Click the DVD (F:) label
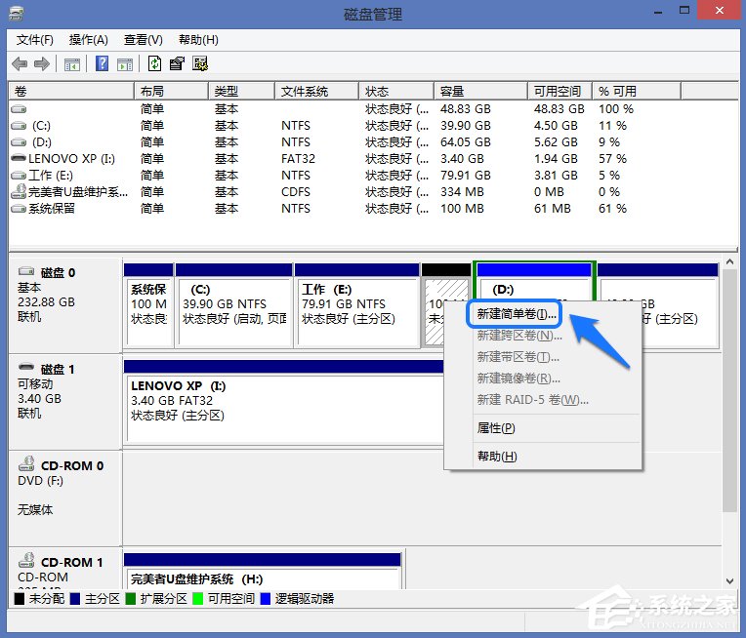746x638 pixels. (40, 481)
